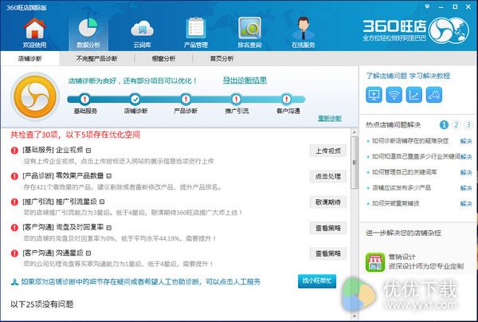
Task: Open the line chart tutorial icon
Action: (414, 95)
